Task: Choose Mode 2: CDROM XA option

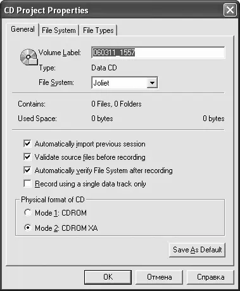Action: pyautogui.click(x=28, y=228)
